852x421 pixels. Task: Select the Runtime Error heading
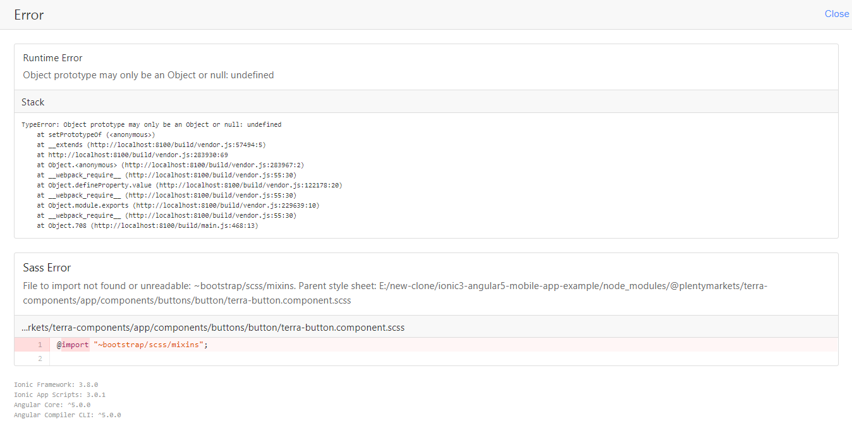click(x=52, y=58)
